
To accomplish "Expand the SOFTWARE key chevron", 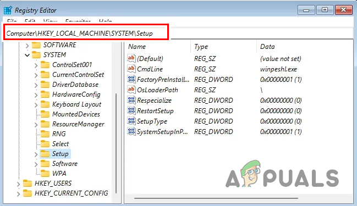I will coord(27,46).
